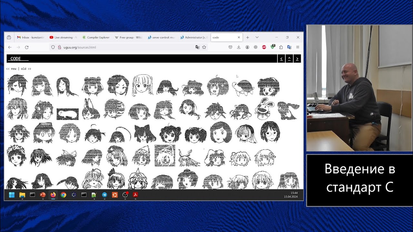Screen dimensions: 413x232
Task: Open the rabbit-in-cup ASCII art thumbnail
Action: 264,109
